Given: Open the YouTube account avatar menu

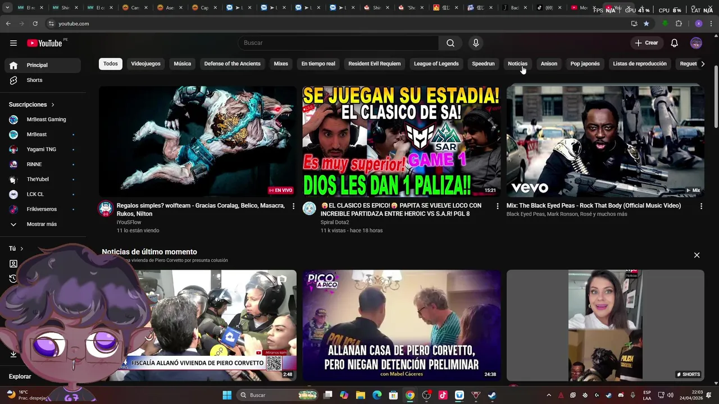Looking at the screenshot, I should (x=696, y=43).
